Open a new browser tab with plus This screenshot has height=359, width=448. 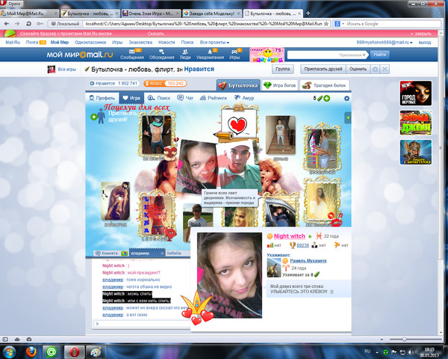pos(308,13)
